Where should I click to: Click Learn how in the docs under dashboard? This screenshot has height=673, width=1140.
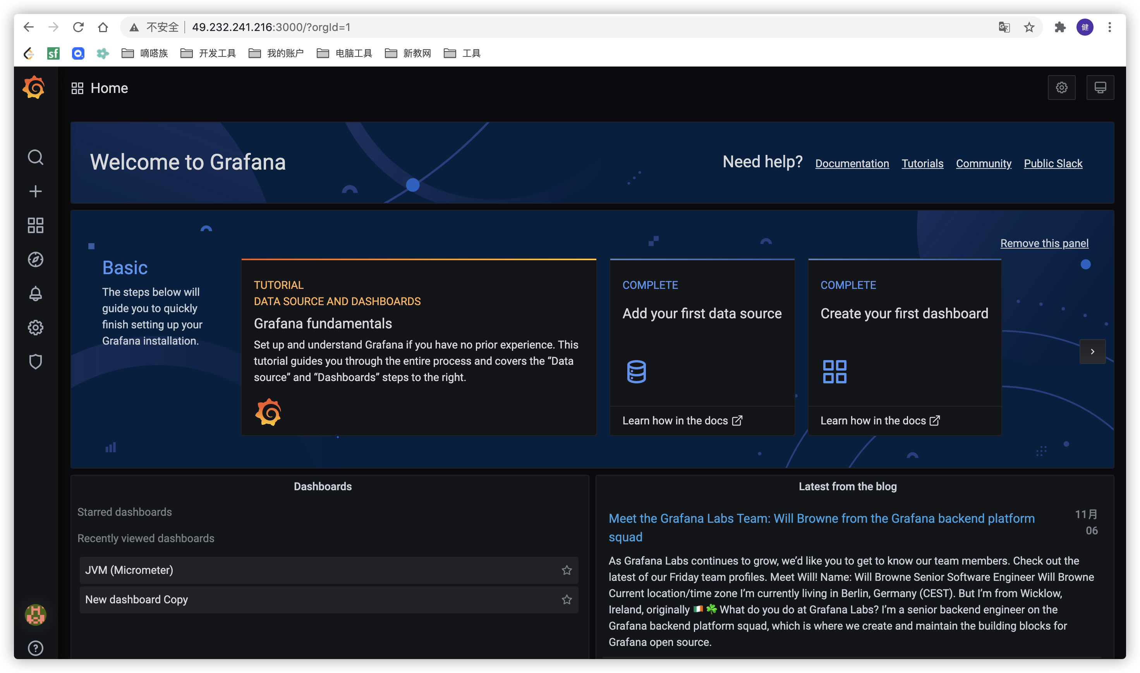coord(880,421)
